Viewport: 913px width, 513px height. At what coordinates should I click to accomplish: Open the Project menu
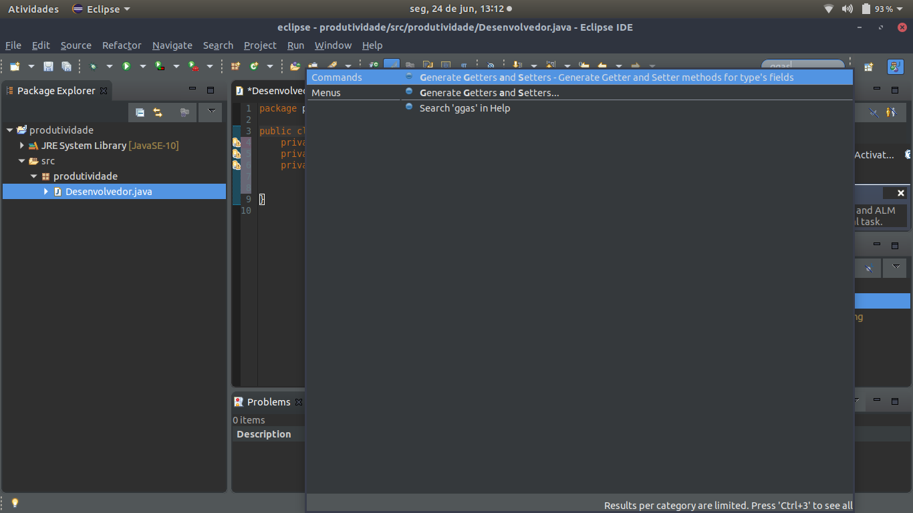point(260,45)
